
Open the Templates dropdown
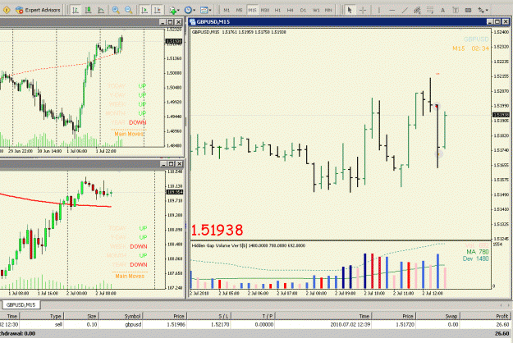click(x=205, y=10)
